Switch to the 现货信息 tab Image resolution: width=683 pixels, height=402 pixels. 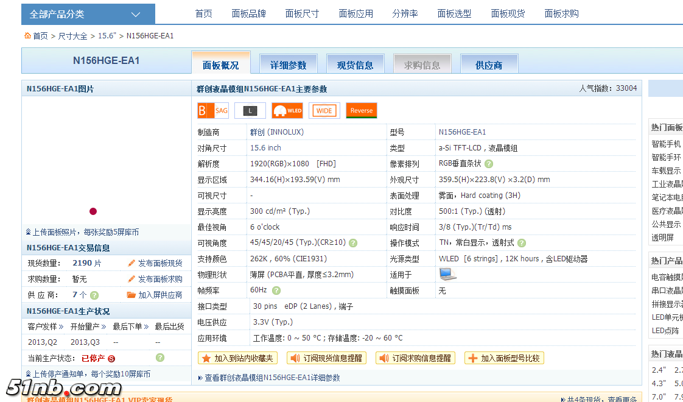pyautogui.click(x=356, y=65)
